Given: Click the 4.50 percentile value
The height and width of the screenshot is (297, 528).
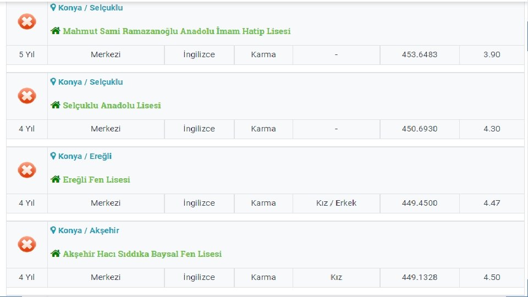Looking at the screenshot, I should tap(492, 277).
